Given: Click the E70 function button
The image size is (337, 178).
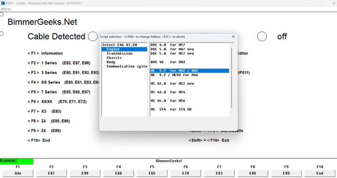Looking at the screenshot, I should tap(185, 173).
